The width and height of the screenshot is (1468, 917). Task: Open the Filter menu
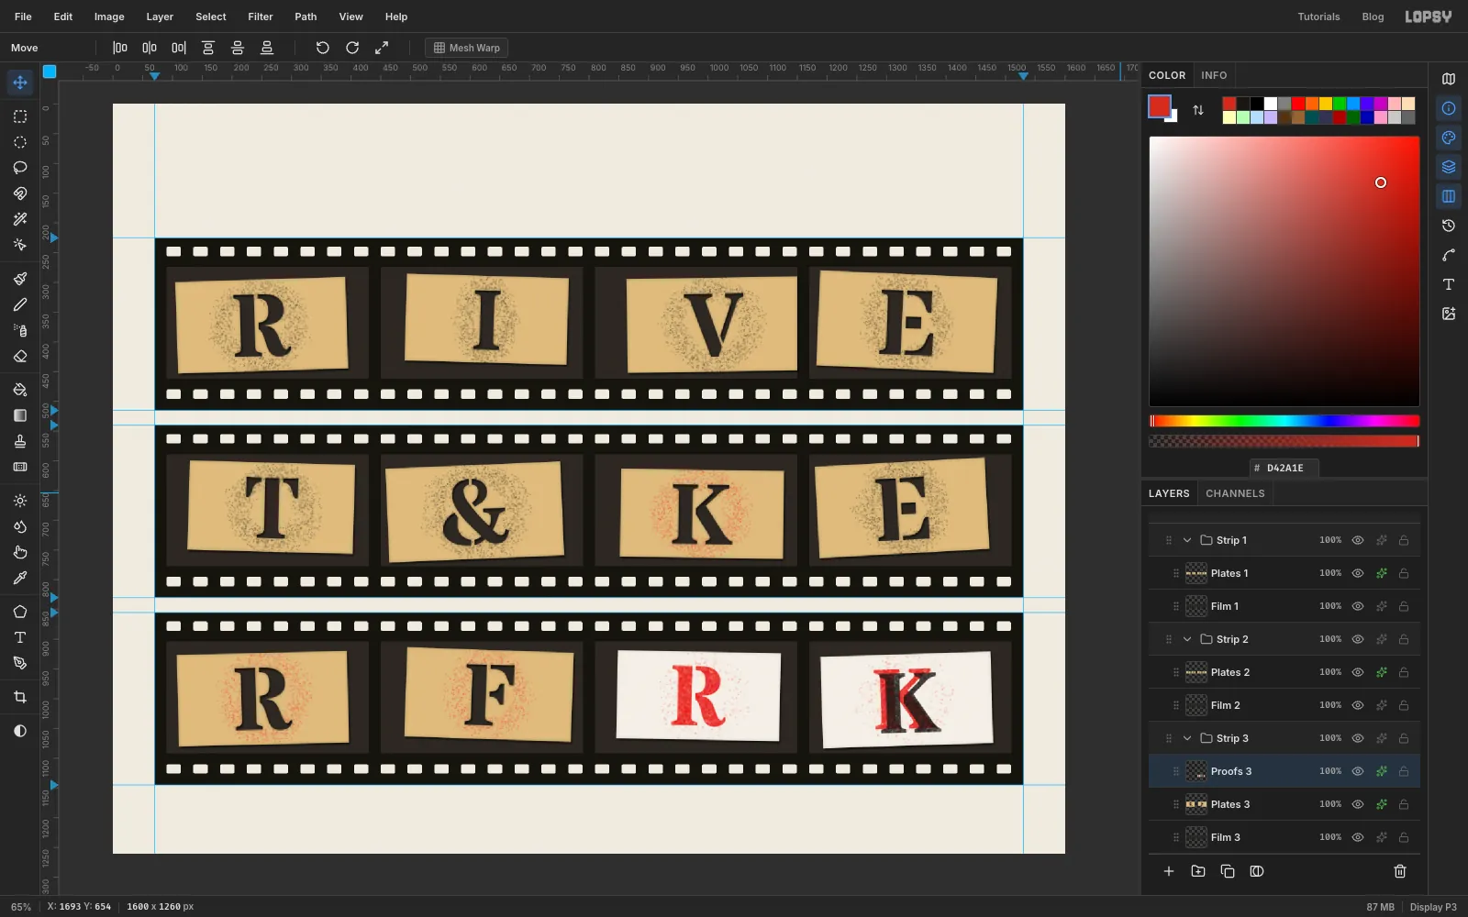[261, 17]
